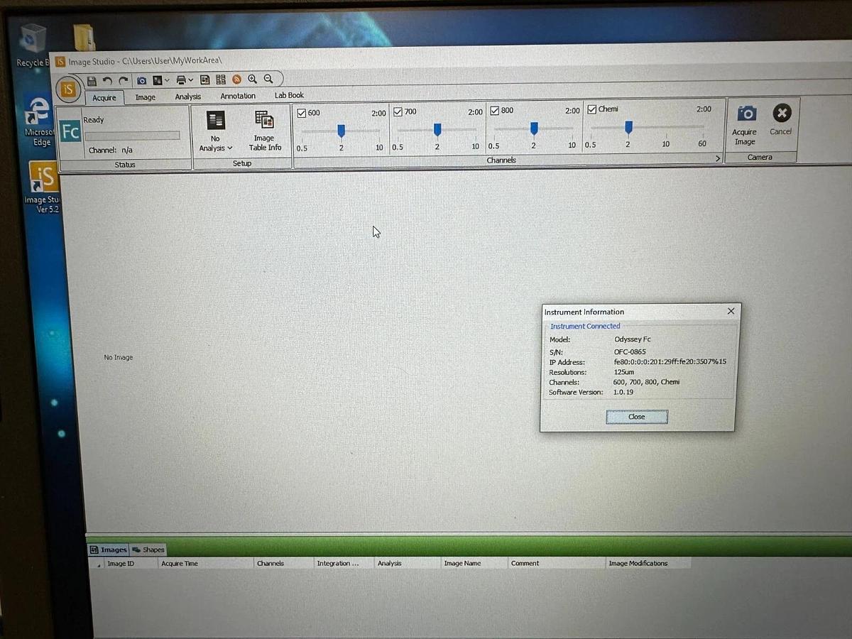Open the folder icon on the desktop
The width and height of the screenshot is (852, 639).
click(84, 38)
